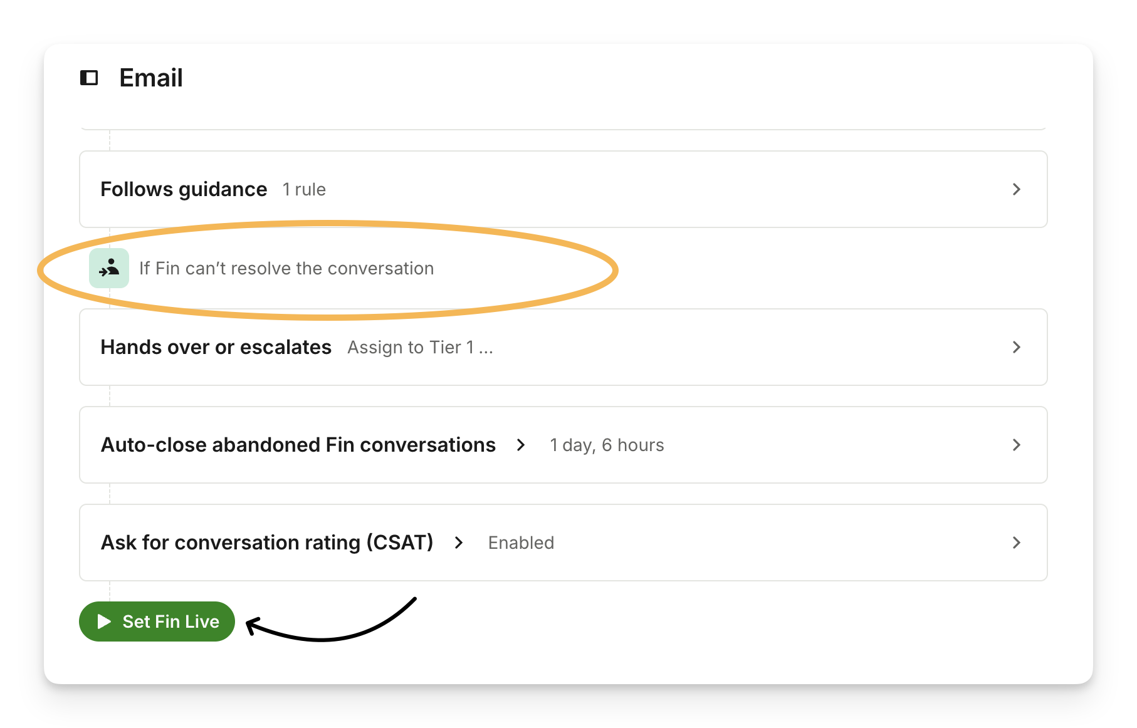
Task: Open Ask for conversation rating (CSAT) title
Action: pos(267,543)
